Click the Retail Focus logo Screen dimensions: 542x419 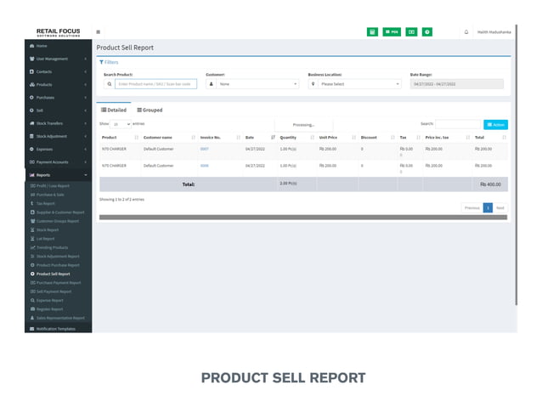(x=58, y=32)
